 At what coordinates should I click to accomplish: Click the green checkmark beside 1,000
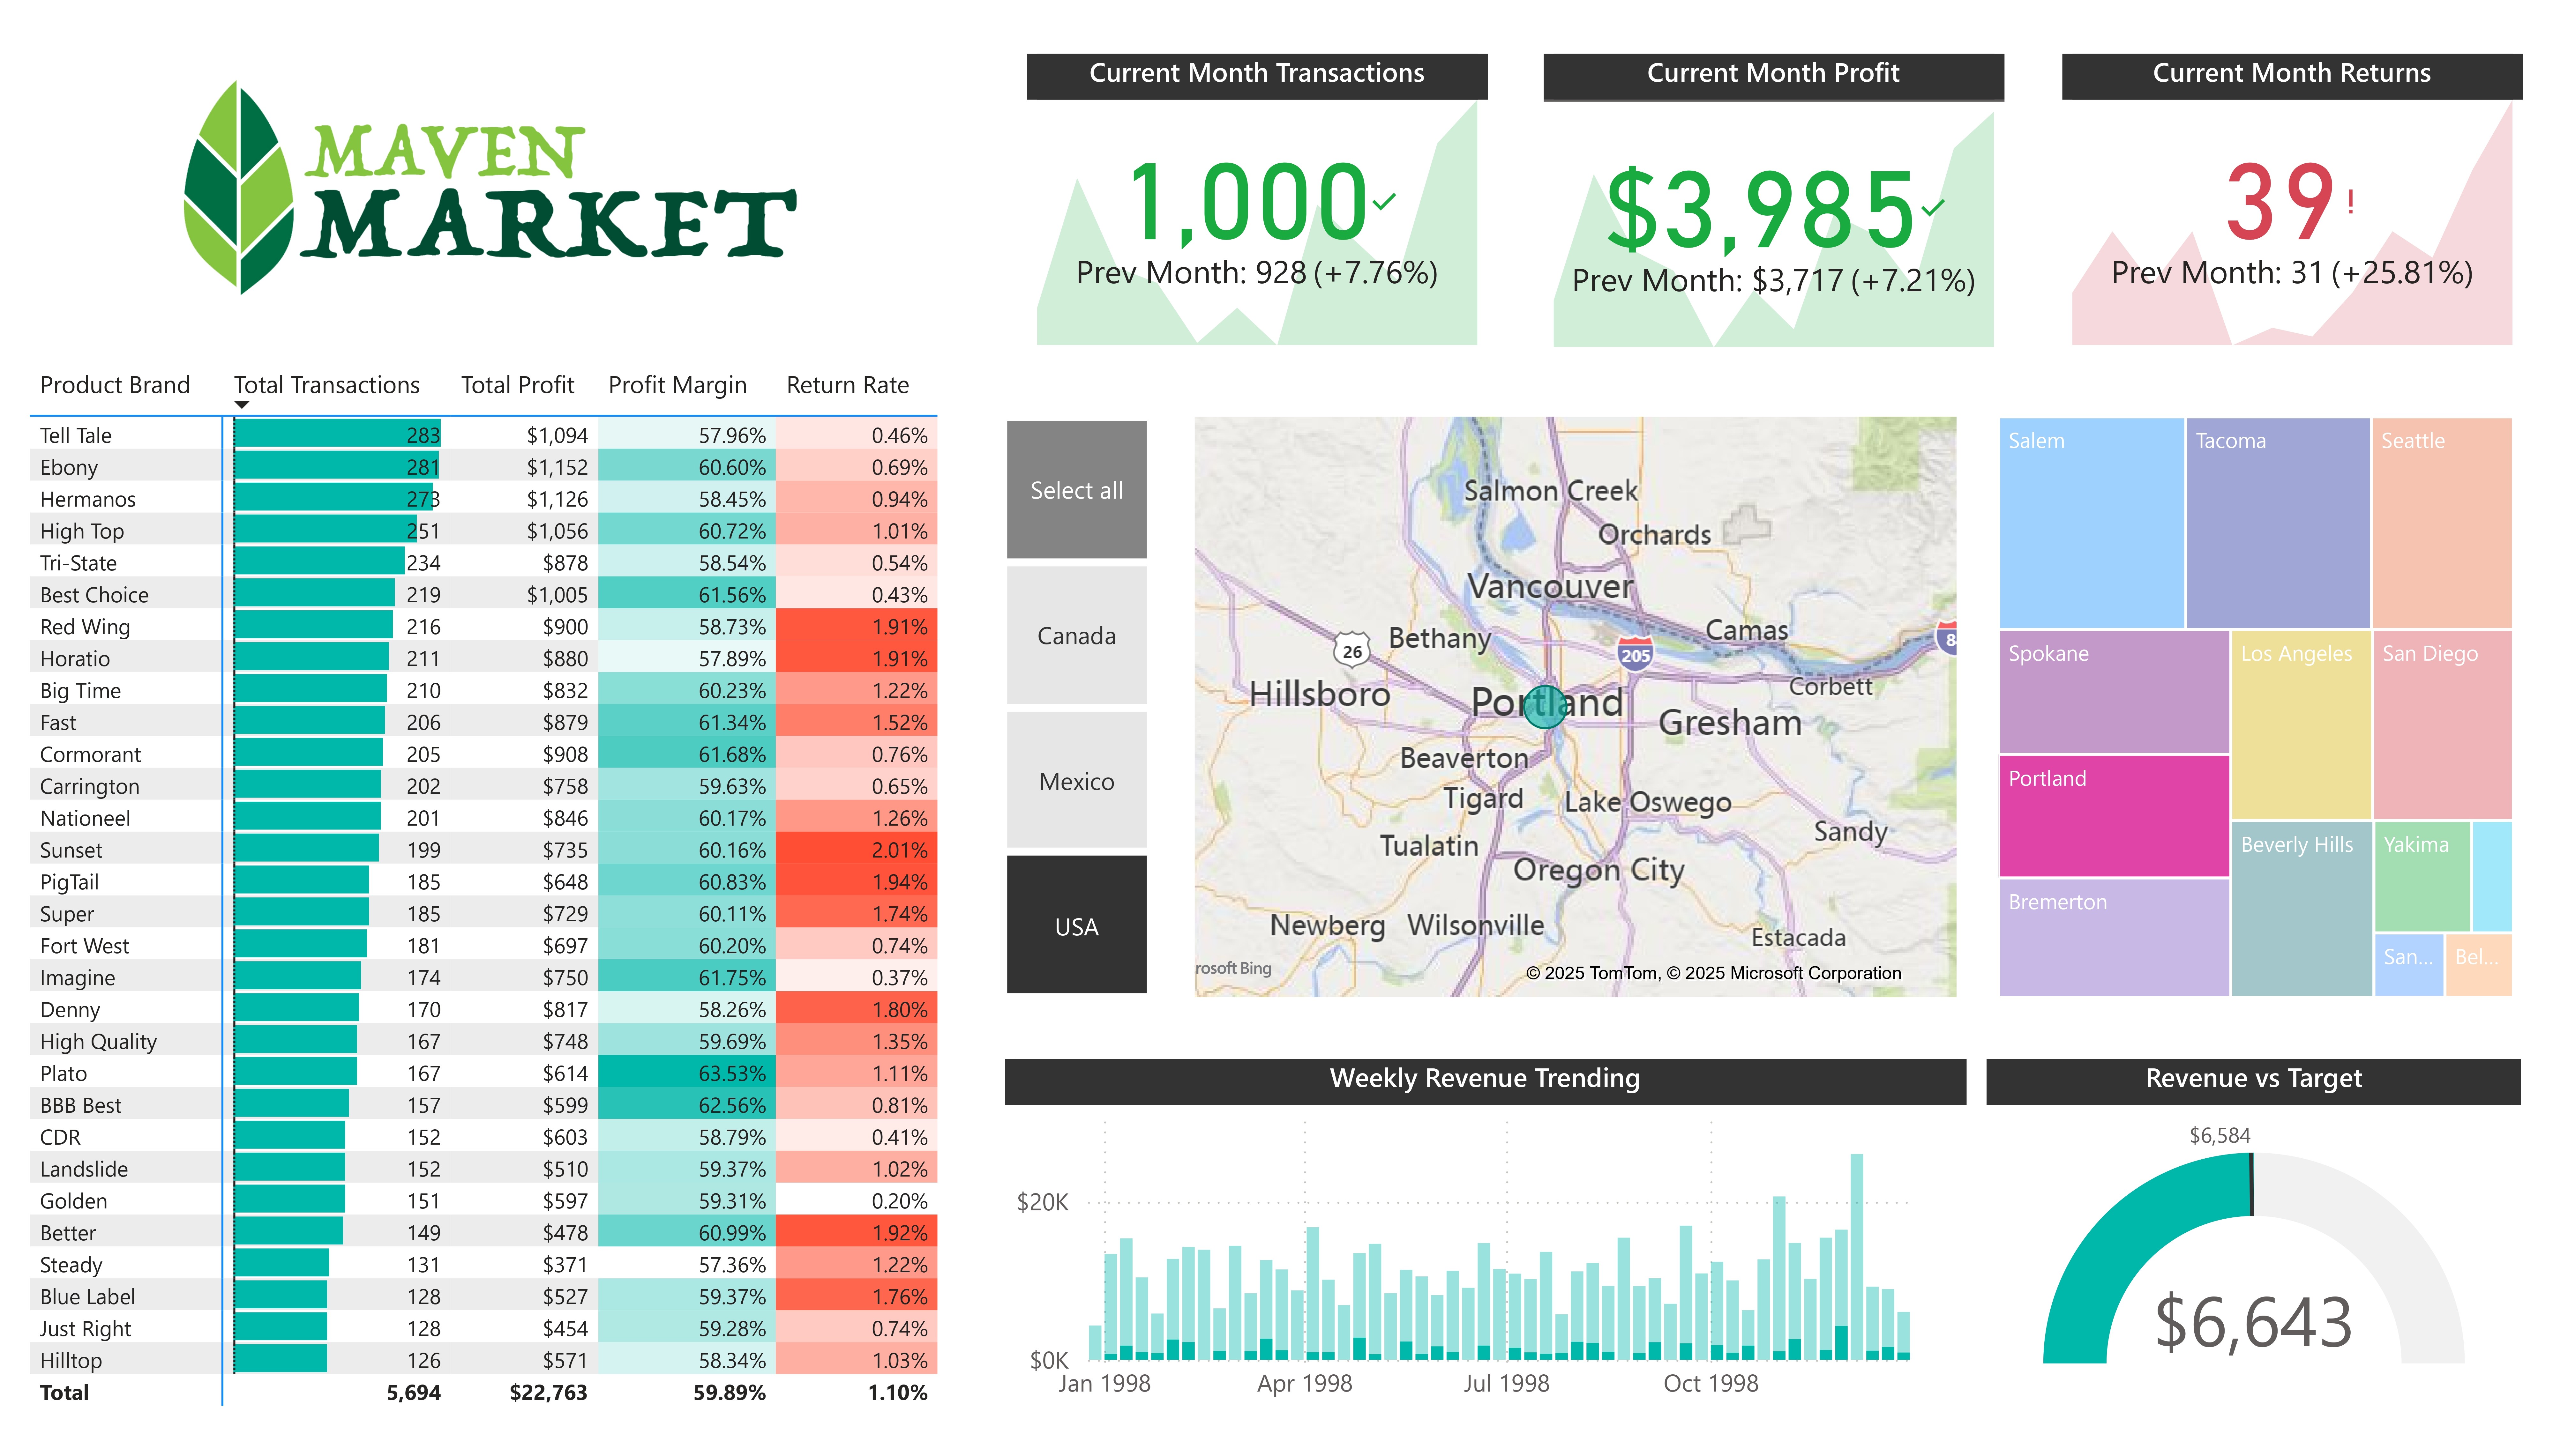coord(1384,202)
